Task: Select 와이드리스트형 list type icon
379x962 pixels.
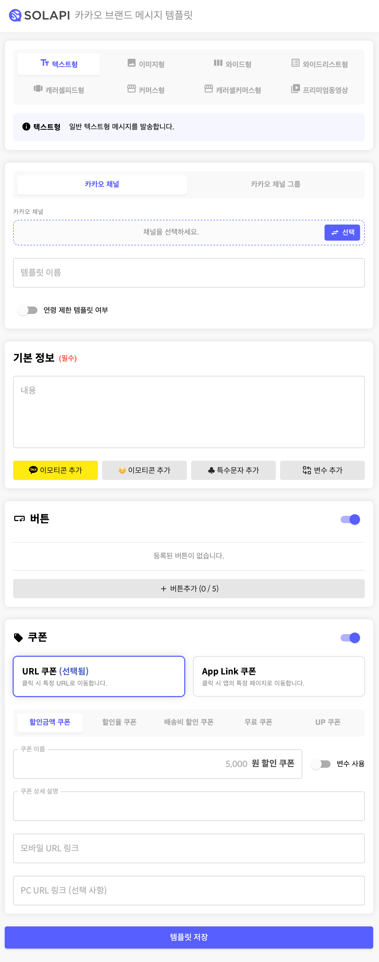Action: tap(295, 63)
